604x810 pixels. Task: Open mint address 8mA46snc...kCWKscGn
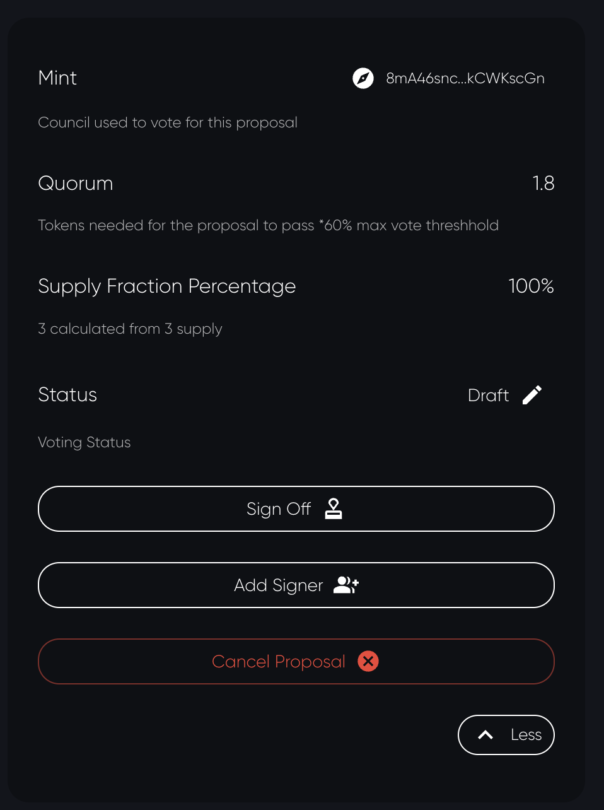(x=465, y=78)
